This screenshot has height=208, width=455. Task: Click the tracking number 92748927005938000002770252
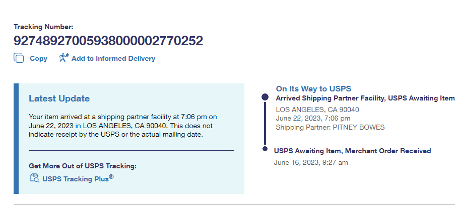pyautogui.click(x=108, y=41)
